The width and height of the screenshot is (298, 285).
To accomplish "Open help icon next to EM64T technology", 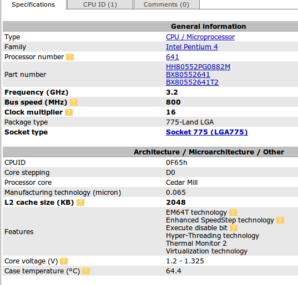I will pyautogui.click(x=233, y=213).
